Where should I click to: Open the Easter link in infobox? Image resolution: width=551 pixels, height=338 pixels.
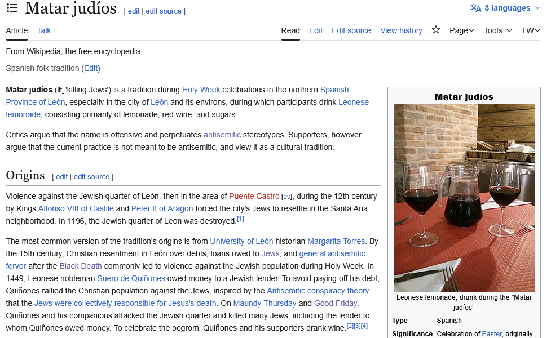pos(492,334)
